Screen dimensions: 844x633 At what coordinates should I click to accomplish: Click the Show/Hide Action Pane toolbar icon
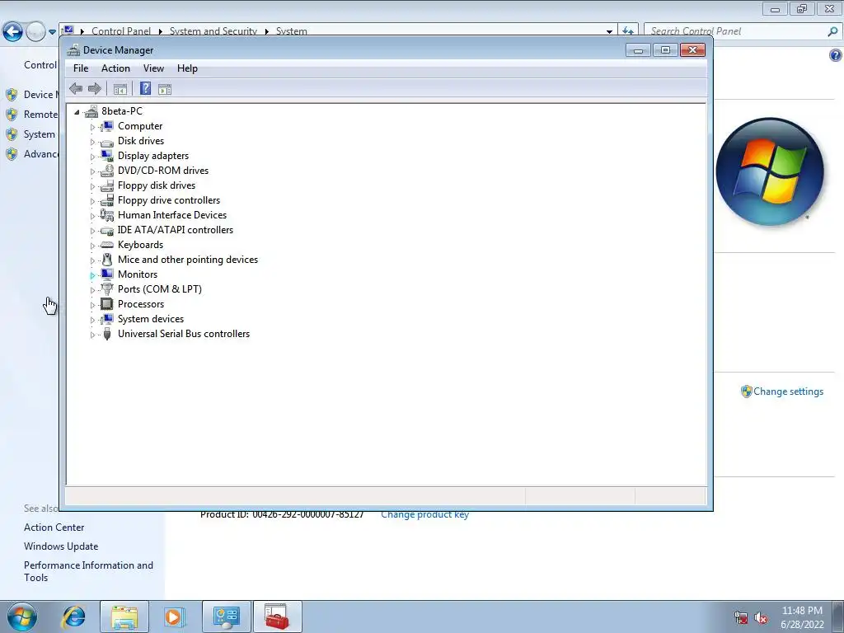tap(165, 89)
